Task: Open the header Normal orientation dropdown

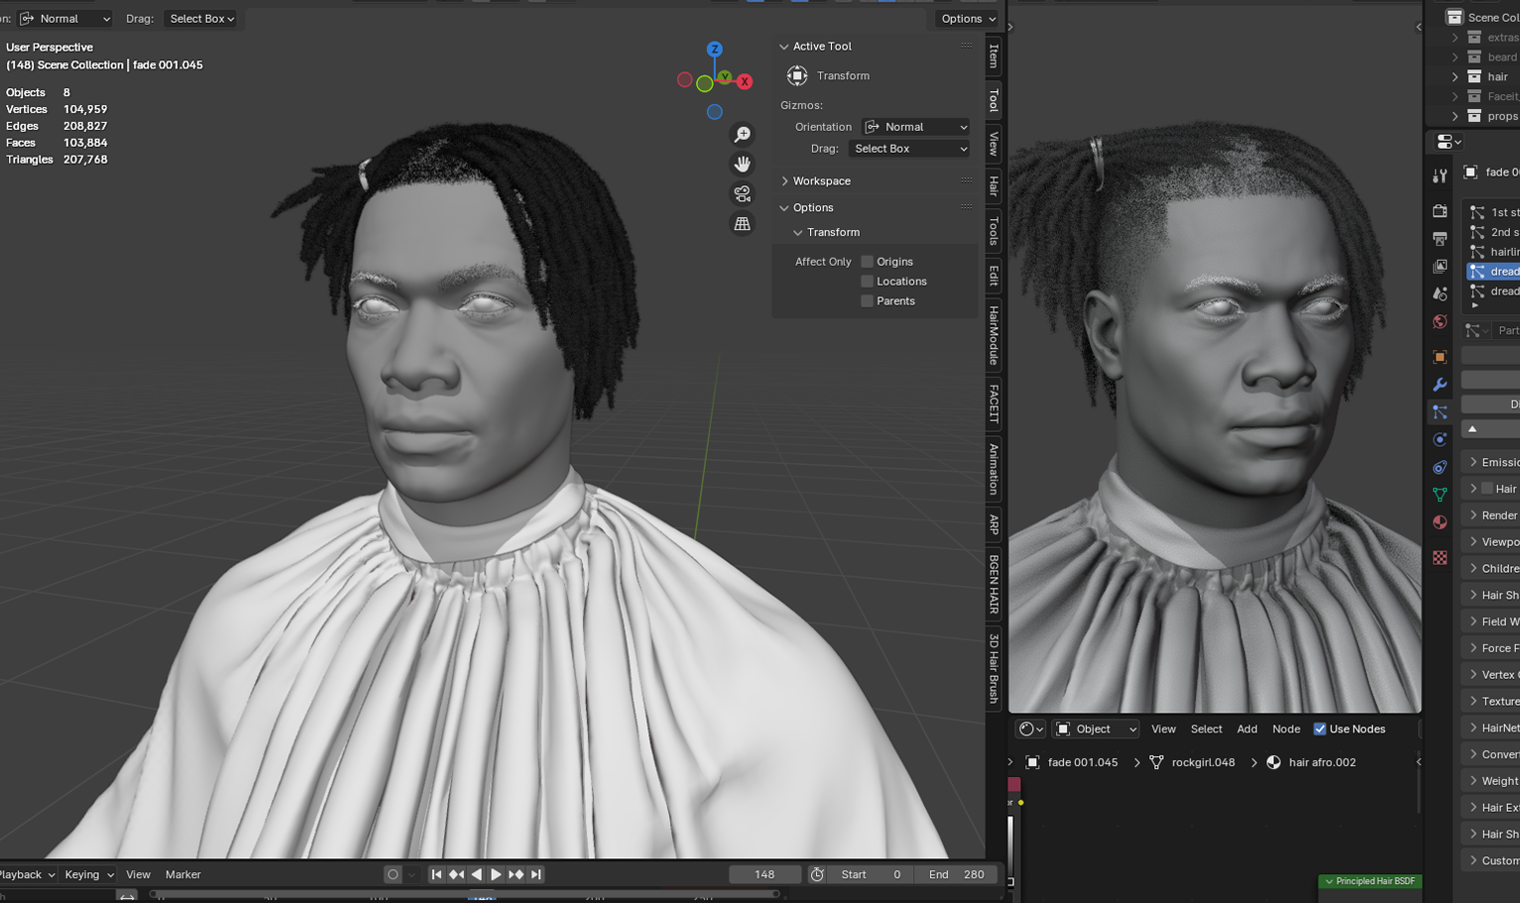Action: click(65, 19)
